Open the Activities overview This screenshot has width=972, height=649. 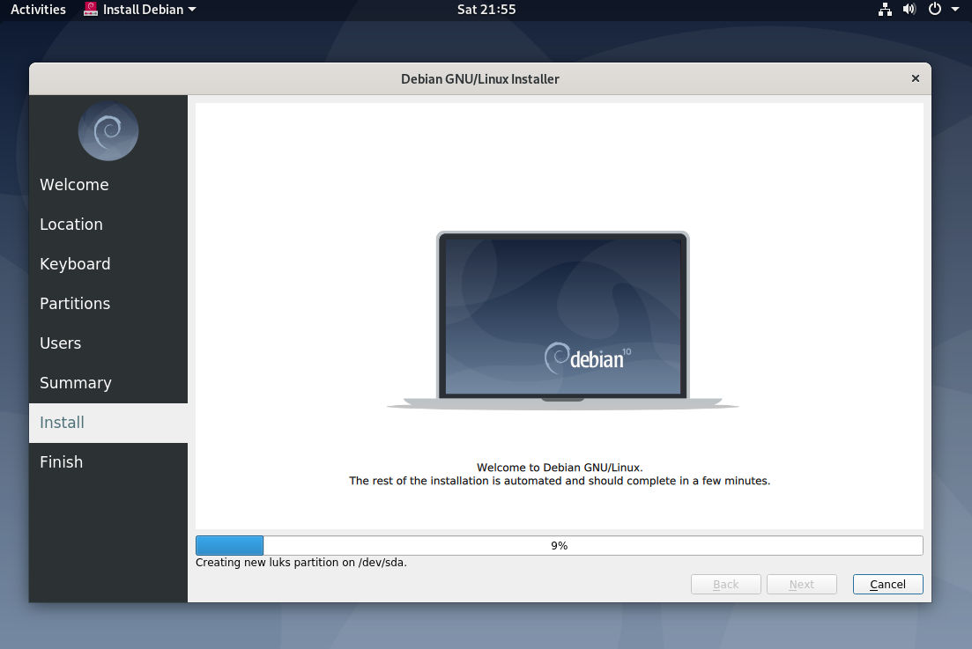(x=38, y=10)
